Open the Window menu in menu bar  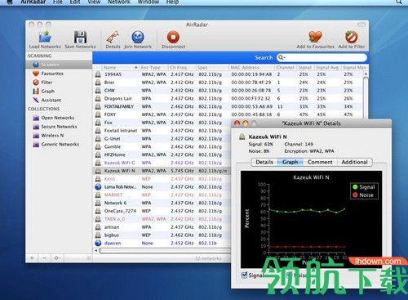coord(149,2)
